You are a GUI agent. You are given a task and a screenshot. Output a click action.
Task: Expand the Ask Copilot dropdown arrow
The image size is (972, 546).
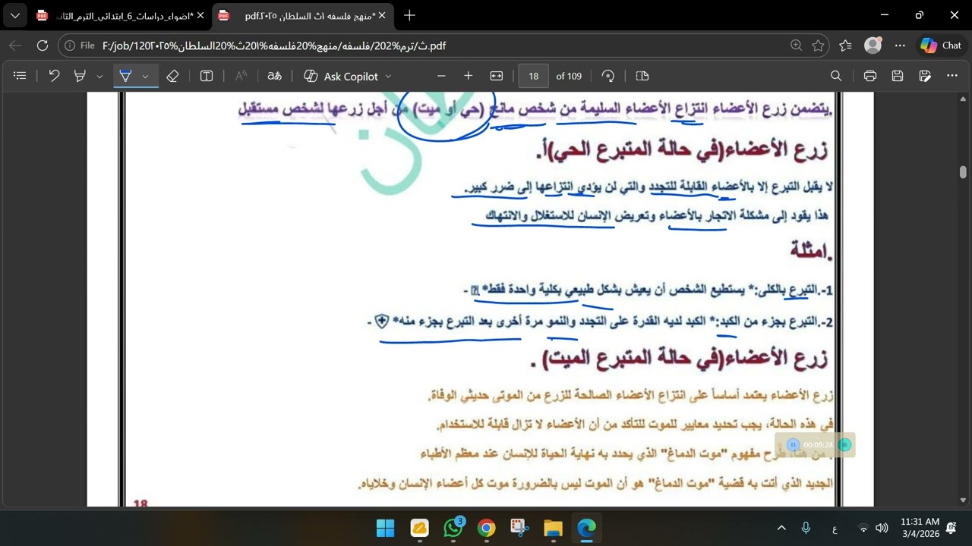click(389, 76)
